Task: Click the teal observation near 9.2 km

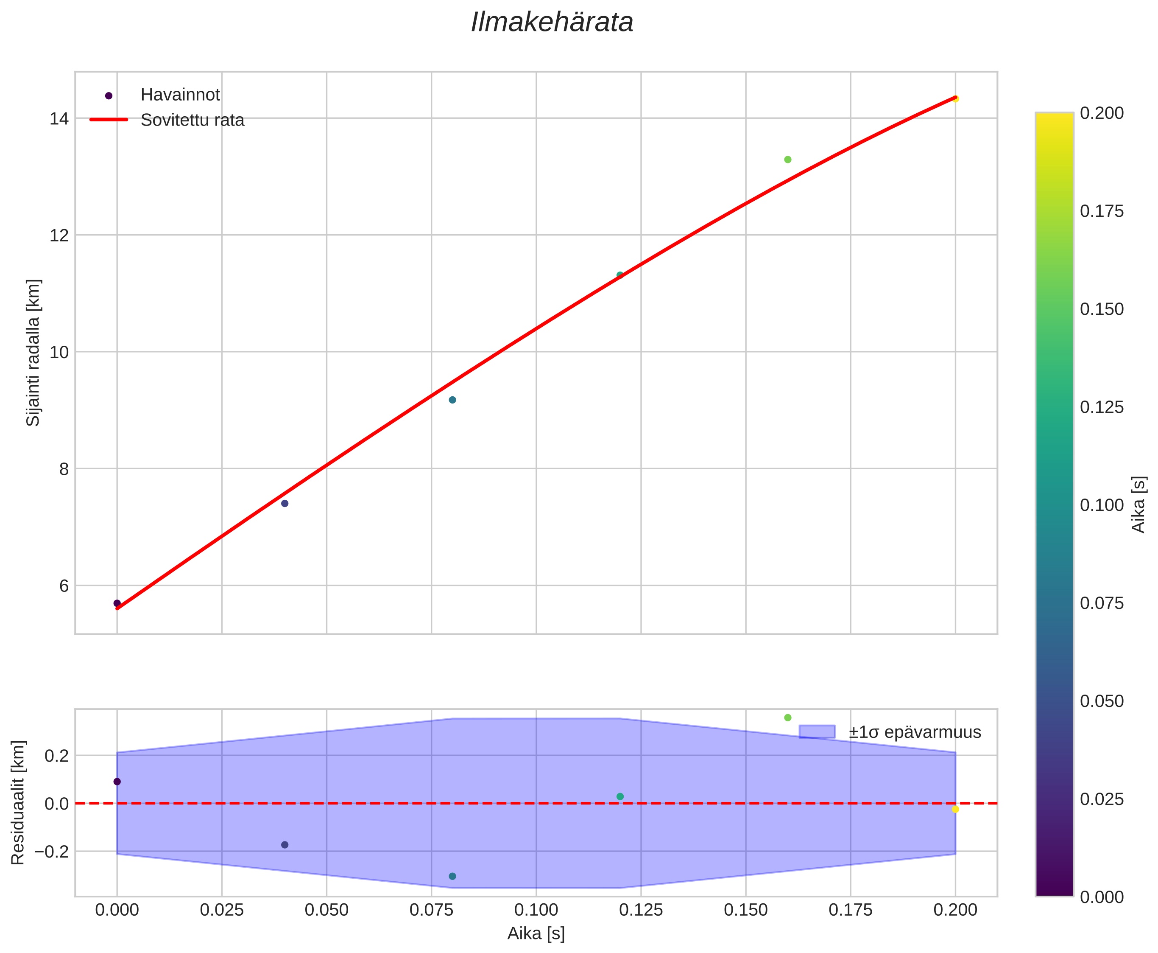Action: [452, 400]
